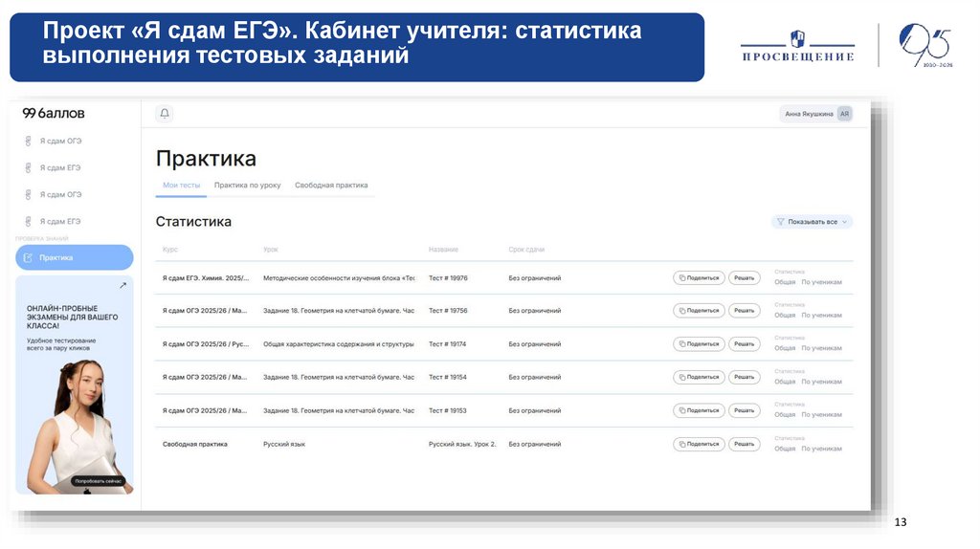Share the Свободная практика row via Поделиться
Viewport: 980px width, 549px height.
(699, 444)
